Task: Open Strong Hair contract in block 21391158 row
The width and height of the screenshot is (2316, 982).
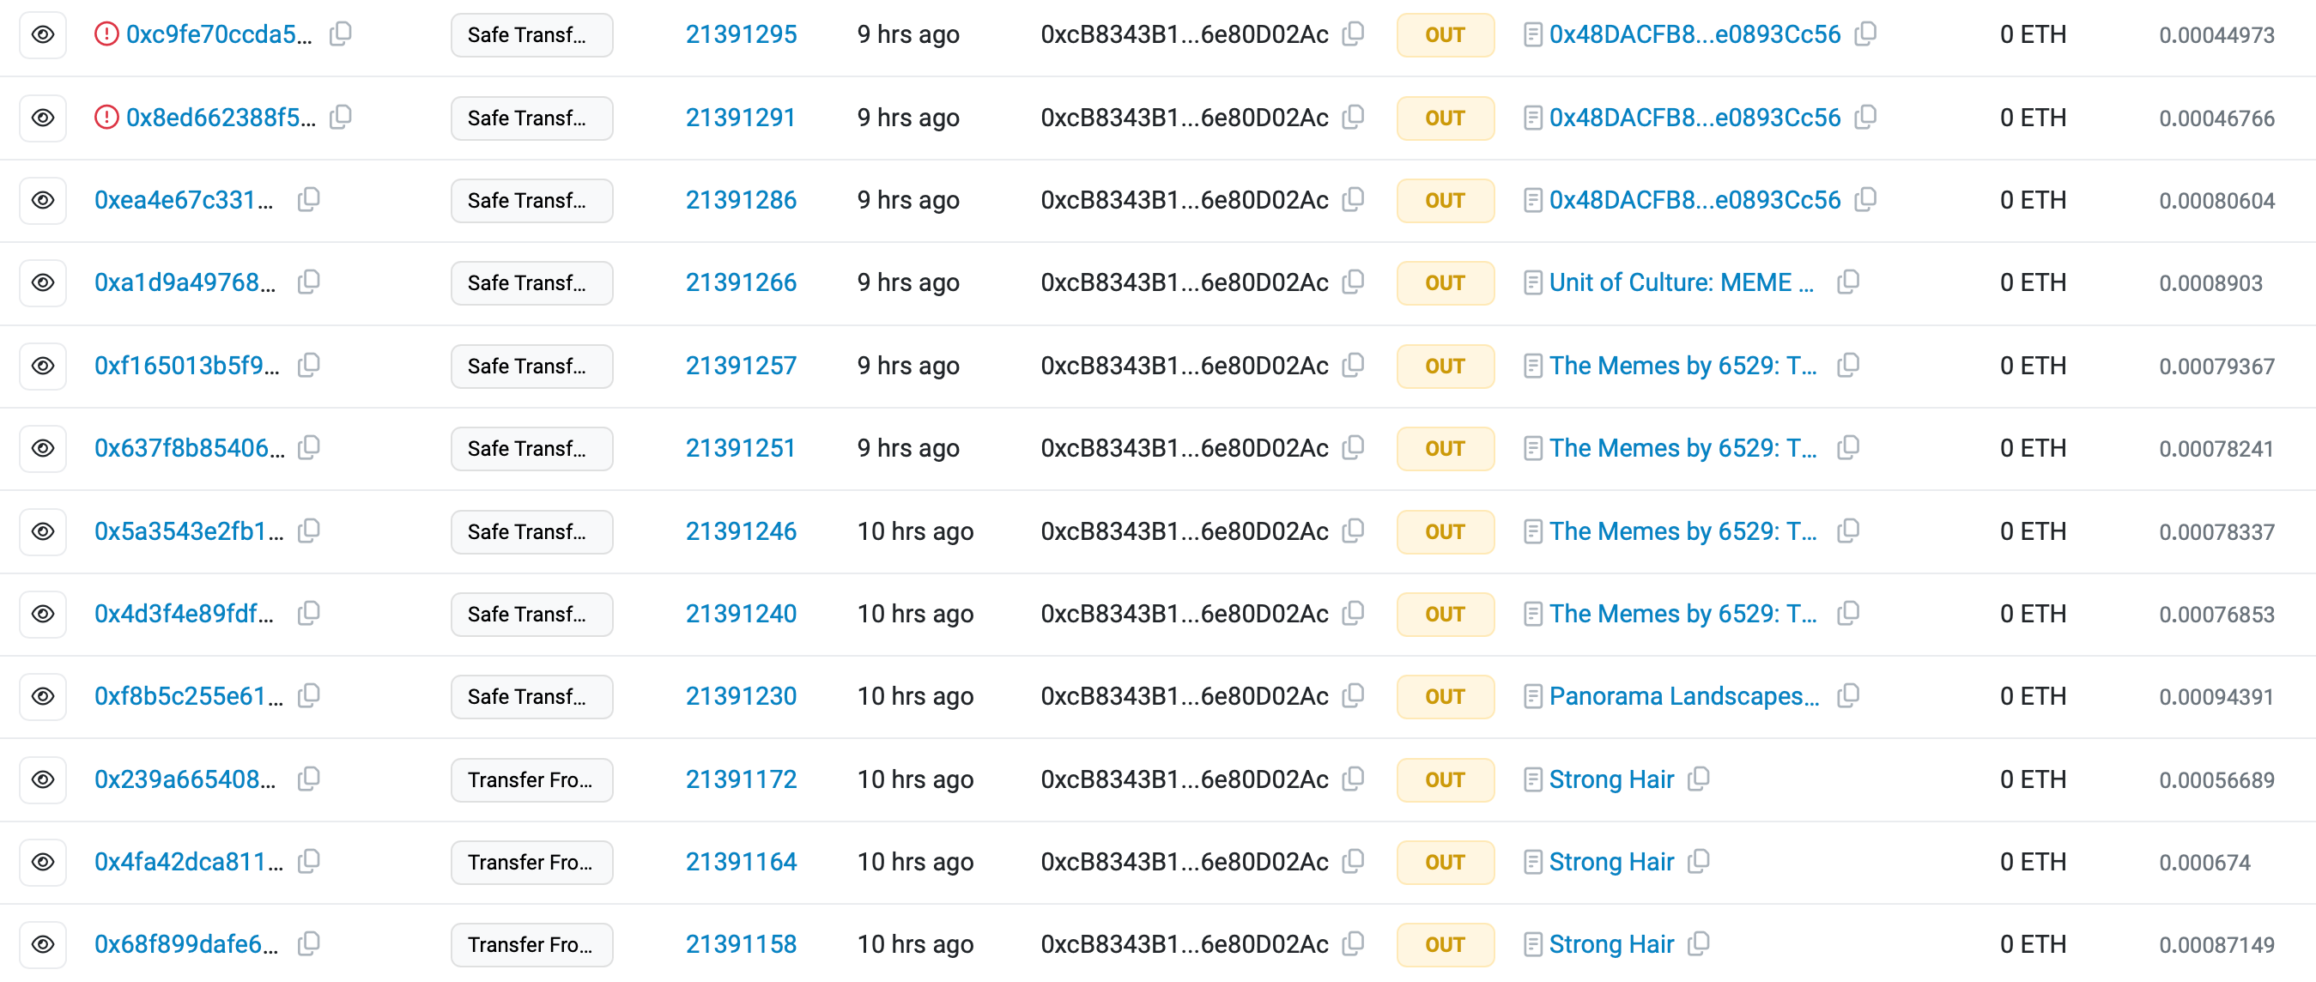Action: tap(1611, 944)
